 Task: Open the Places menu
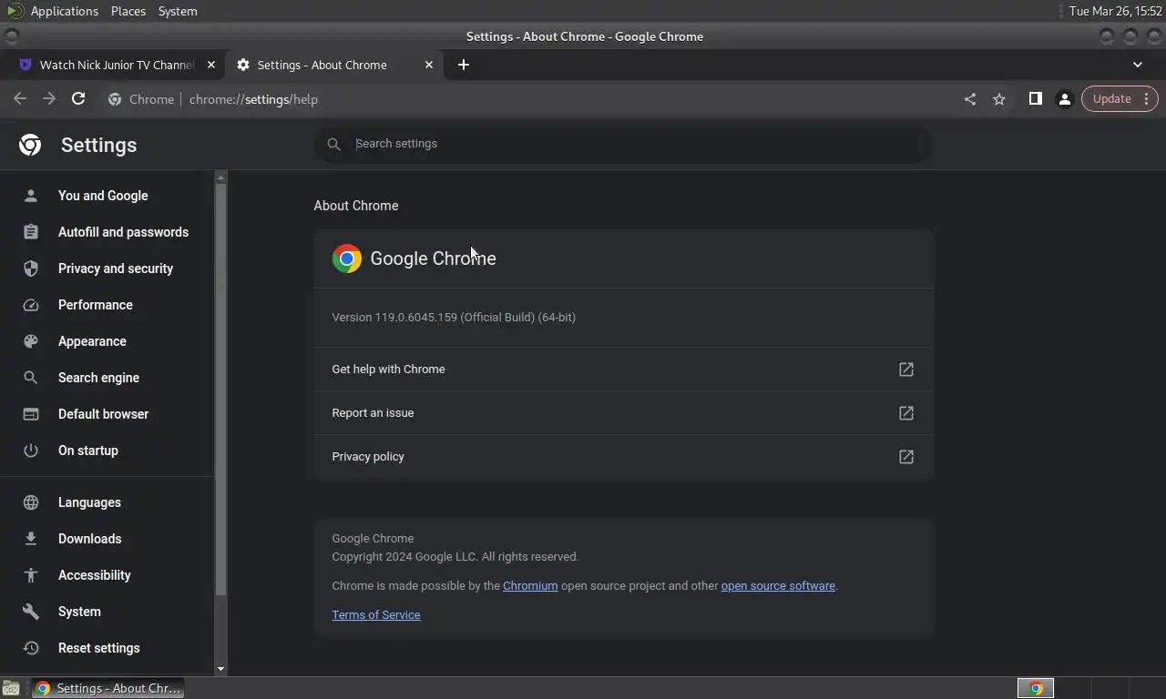pos(128,11)
